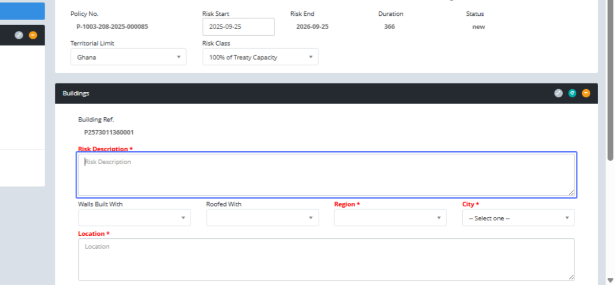Open the City select-one dropdown
615x285 pixels.
click(x=518, y=218)
